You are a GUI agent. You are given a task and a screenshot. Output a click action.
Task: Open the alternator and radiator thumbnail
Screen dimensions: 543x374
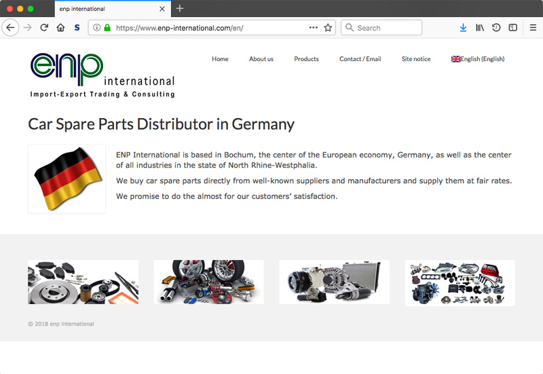[x=335, y=282]
